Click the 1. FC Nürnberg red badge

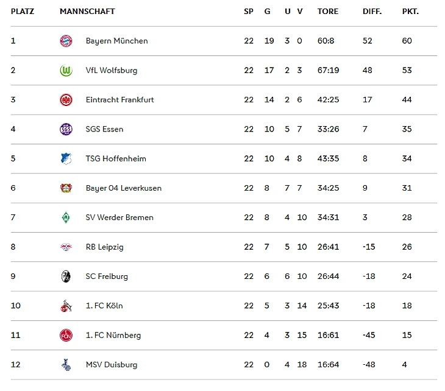pos(66,336)
